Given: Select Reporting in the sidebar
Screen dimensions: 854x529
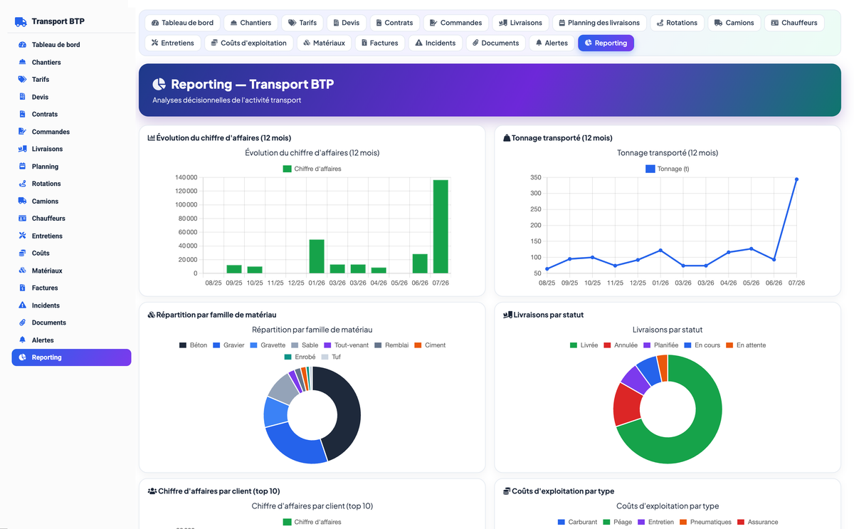Looking at the screenshot, I should (x=71, y=357).
